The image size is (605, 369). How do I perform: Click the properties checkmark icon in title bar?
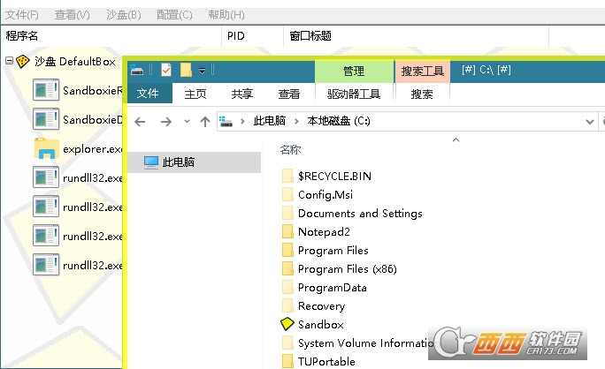166,71
